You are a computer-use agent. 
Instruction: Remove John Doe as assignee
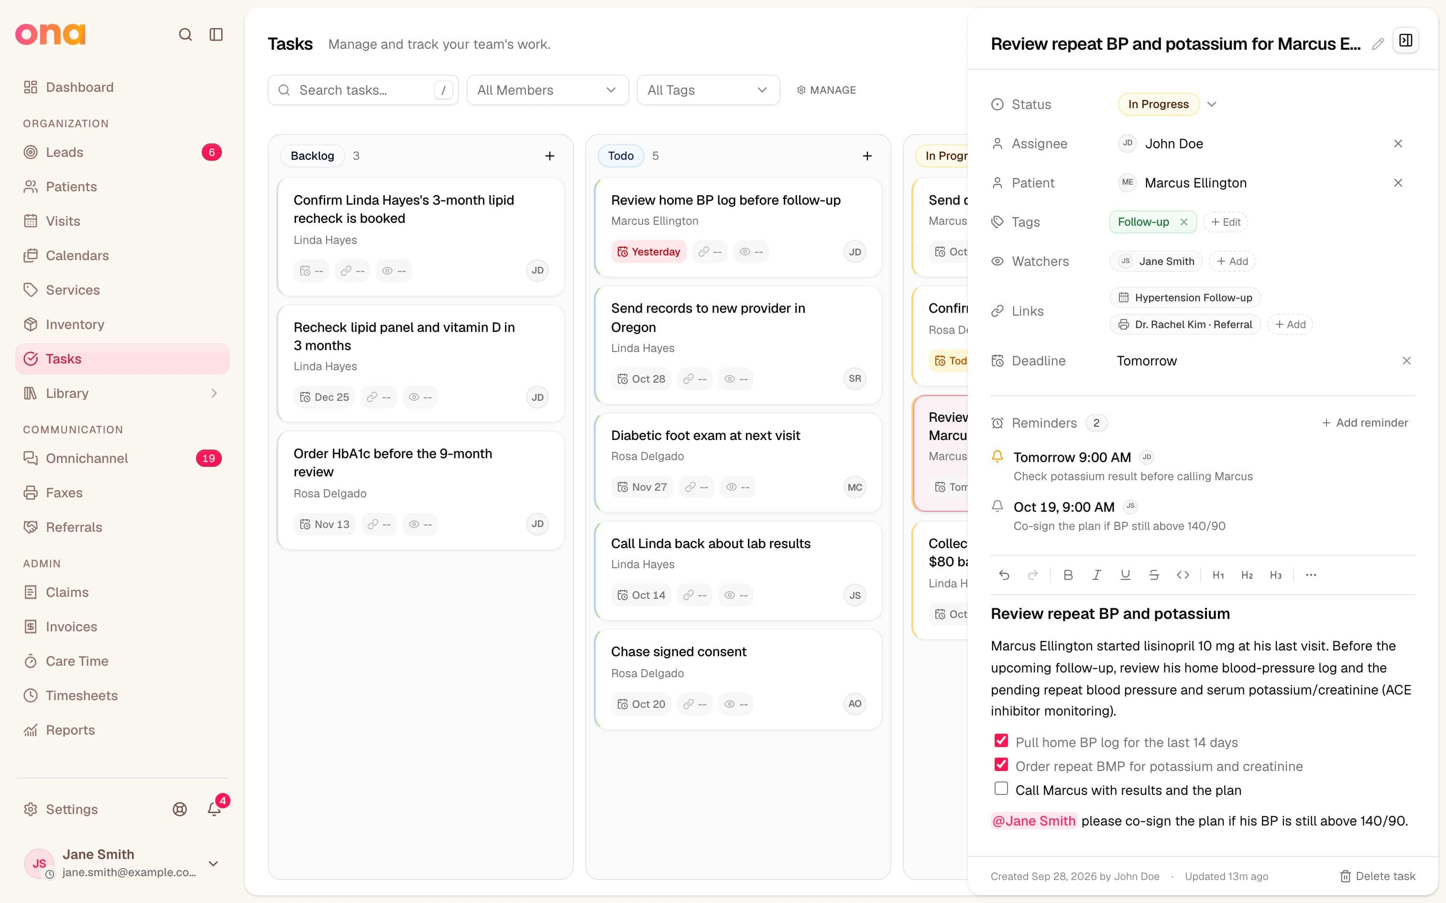pyautogui.click(x=1398, y=143)
